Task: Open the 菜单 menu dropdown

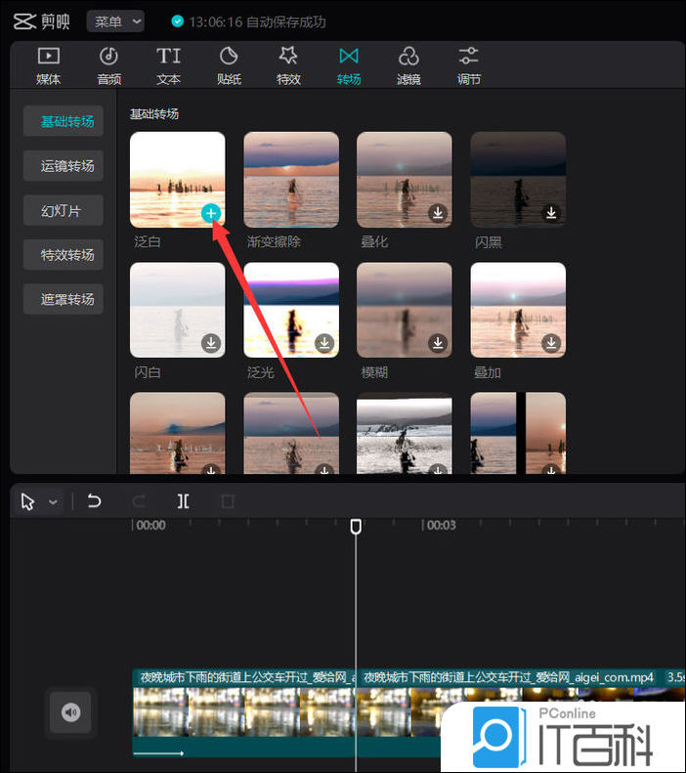Action: click(115, 21)
